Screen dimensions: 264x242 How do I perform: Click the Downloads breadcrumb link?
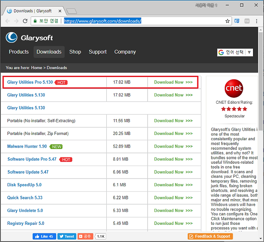pos(57,68)
